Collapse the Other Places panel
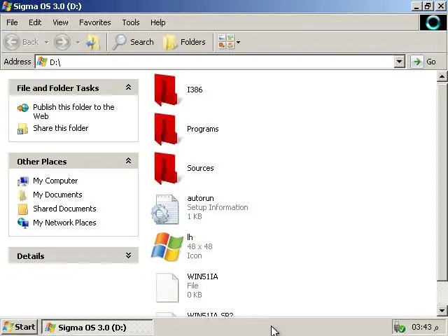The image size is (448, 336). pyautogui.click(x=128, y=161)
